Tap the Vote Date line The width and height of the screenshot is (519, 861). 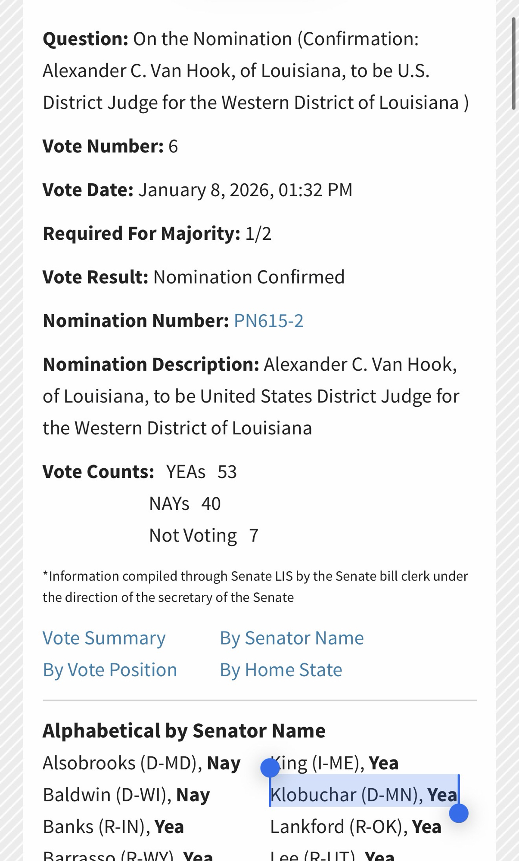[197, 190]
